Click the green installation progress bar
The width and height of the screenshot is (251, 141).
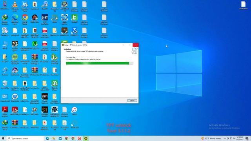tap(99, 63)
